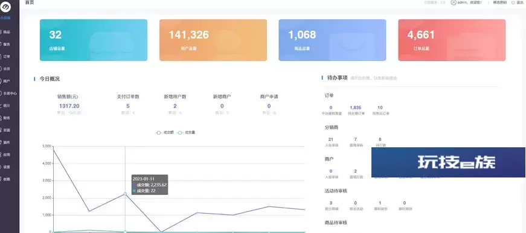
Task: Toggle the 成交量 series in the chart legend
Action: point(186,133)
